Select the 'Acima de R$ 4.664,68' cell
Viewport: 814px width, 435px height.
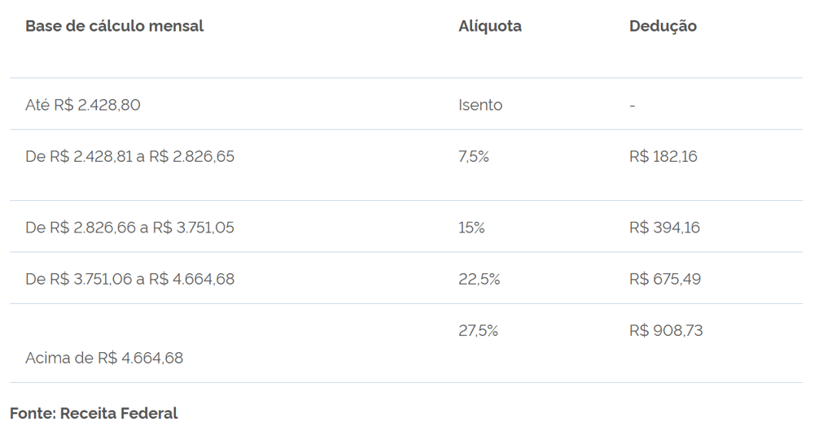pyautogui.click(x=104, y=358)
